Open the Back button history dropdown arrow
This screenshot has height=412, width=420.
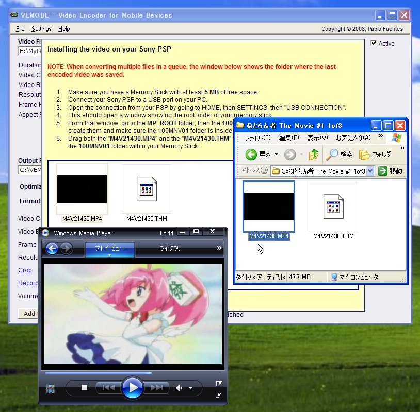(x=276, y=154)
